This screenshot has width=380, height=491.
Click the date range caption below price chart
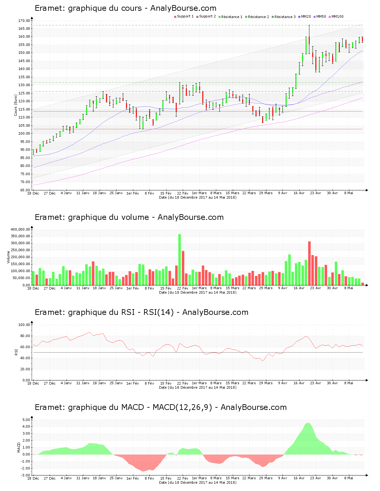point(198,197)
